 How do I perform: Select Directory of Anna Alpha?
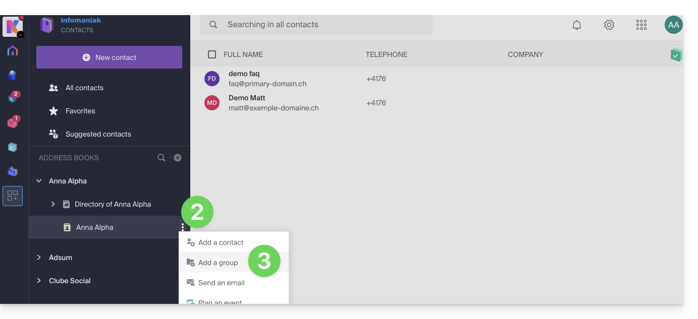(113, 204)
